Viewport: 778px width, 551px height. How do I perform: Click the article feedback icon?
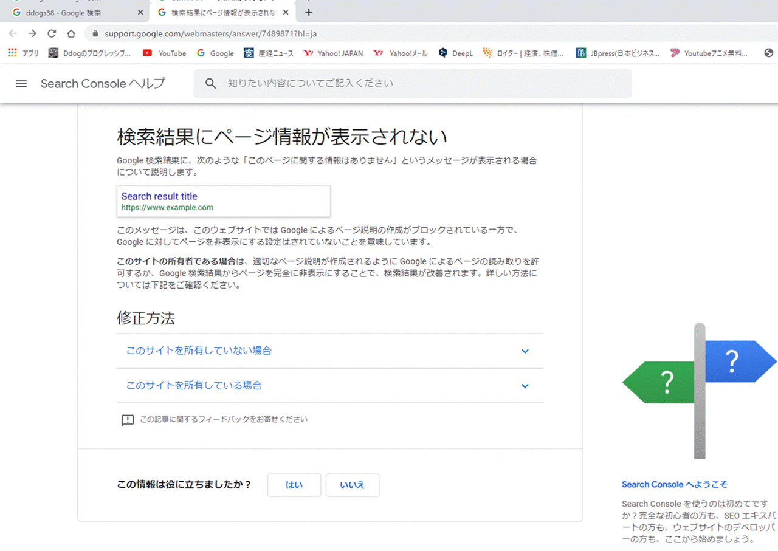[x=128, y=420]
